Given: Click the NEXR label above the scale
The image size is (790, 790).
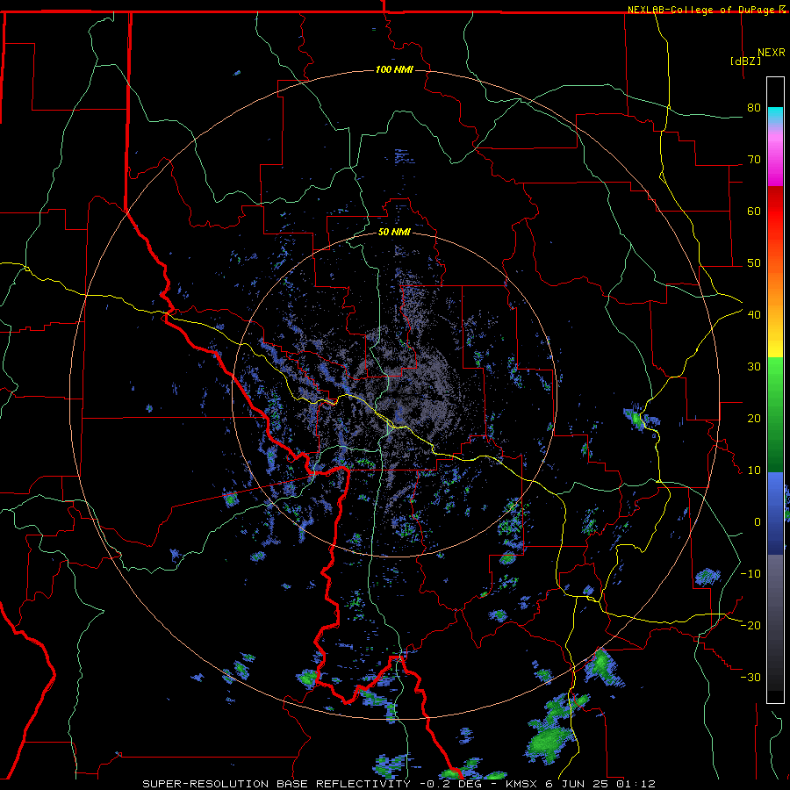Looking at the screenshot, I should click(771, 53).
